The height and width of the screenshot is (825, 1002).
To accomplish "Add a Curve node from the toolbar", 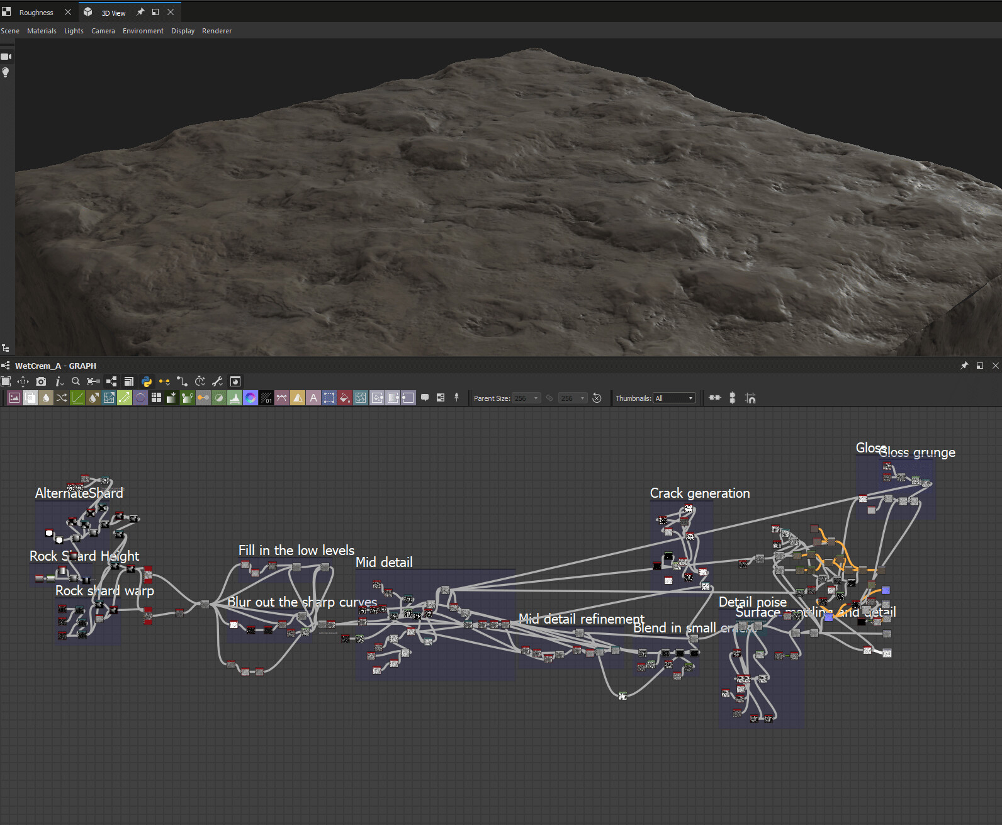I will pos(77,398).
